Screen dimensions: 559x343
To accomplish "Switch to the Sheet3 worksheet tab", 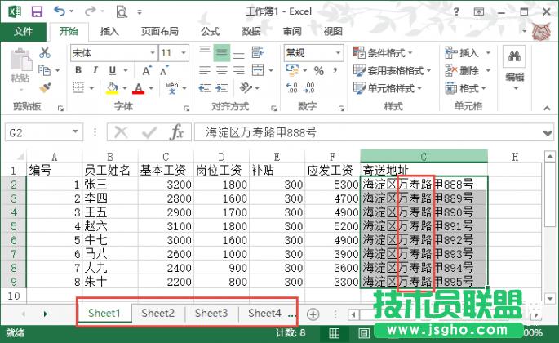I will (211, 313).
